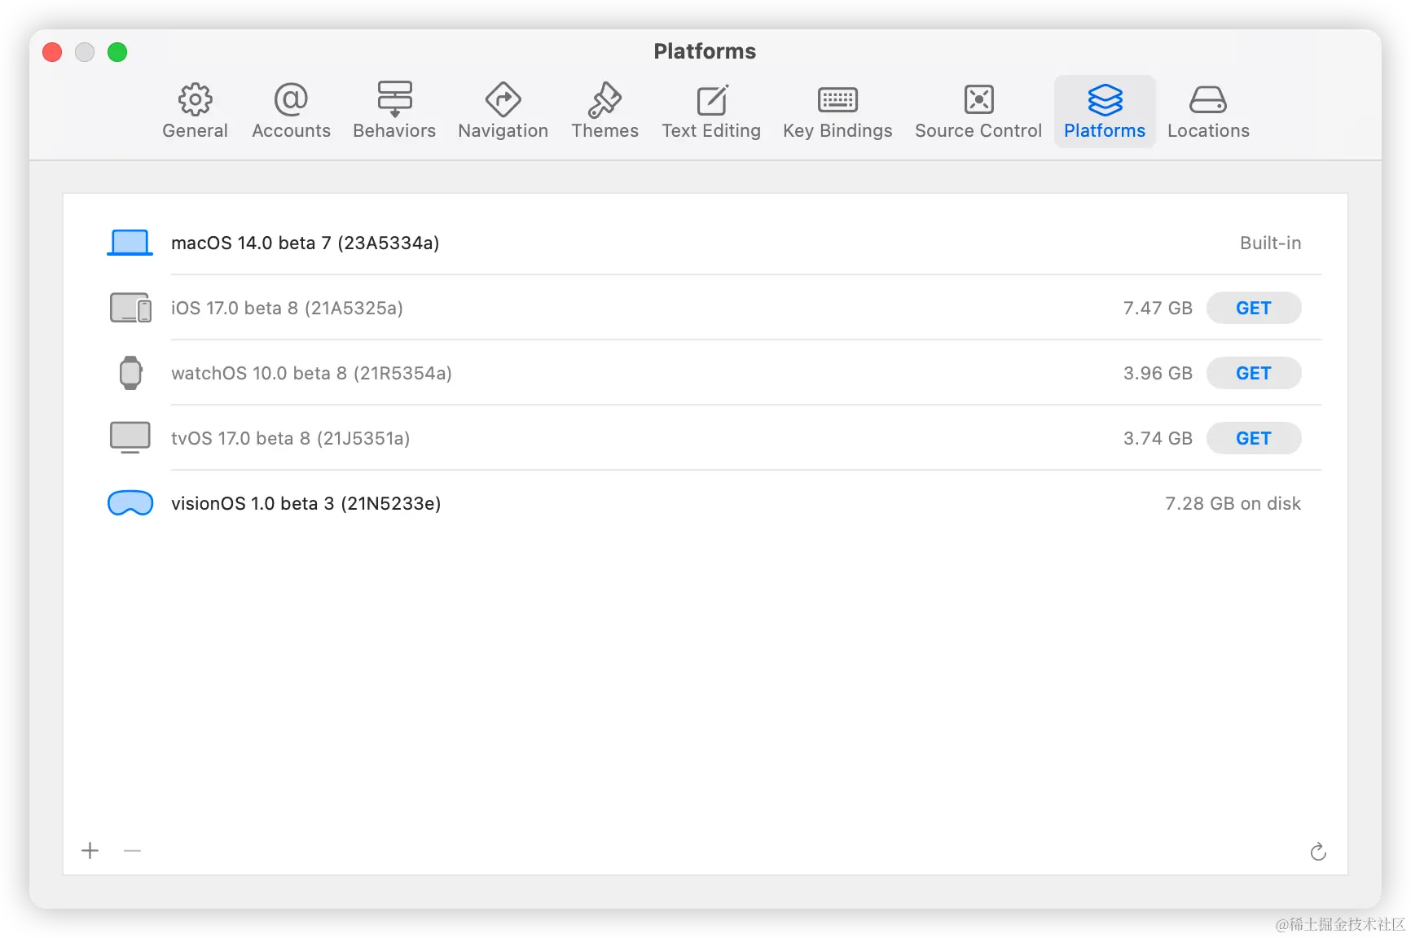Switch to the Accounts tab label
The height and width of the screenshot is (938, 1411).
[291, 131]
